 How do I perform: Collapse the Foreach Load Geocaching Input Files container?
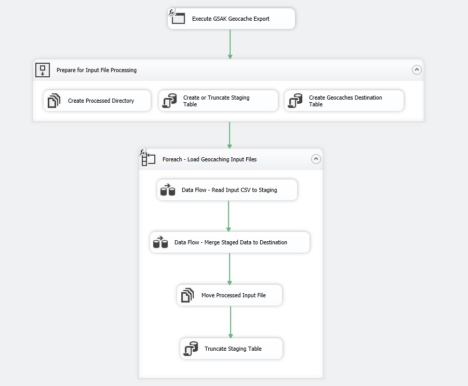pyautogui.click(x=316, y=159)
